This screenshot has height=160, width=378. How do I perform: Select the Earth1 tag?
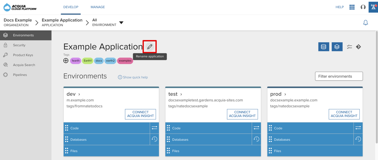pyautogui.click(x=88, y=61)
